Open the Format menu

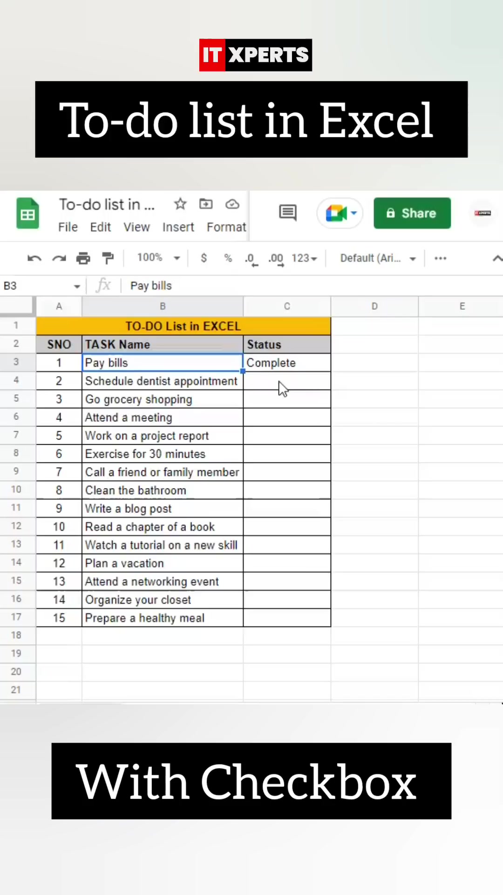pyautogui.click(x=226, y=227)
